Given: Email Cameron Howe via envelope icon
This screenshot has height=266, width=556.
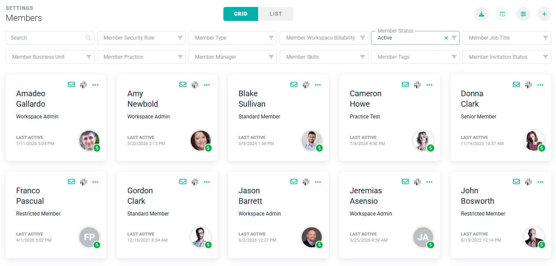Looking at the screenshot, I should tap(405, 84).
